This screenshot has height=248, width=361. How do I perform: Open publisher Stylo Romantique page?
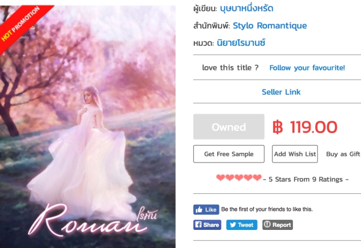(270, 25)
